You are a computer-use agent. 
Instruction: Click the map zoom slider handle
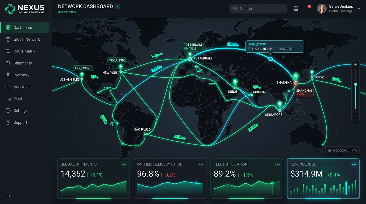(355, 84)
